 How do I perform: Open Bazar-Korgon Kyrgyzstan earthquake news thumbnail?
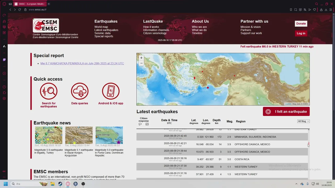point(79,135)
